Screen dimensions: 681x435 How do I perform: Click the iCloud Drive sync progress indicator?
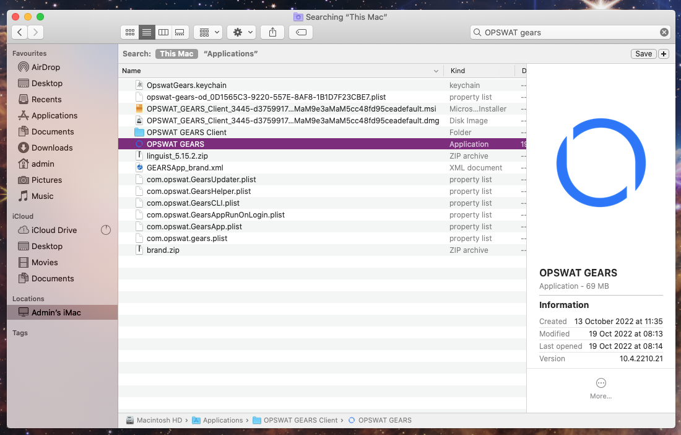[x=106, y=230]
